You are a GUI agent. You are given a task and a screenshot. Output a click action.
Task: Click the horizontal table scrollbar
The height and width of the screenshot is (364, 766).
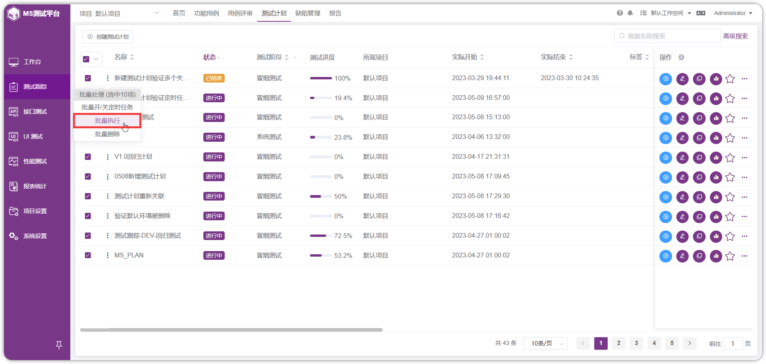[x=231, y=330]
